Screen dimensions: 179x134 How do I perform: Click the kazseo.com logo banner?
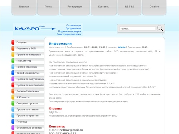(48, 29)
